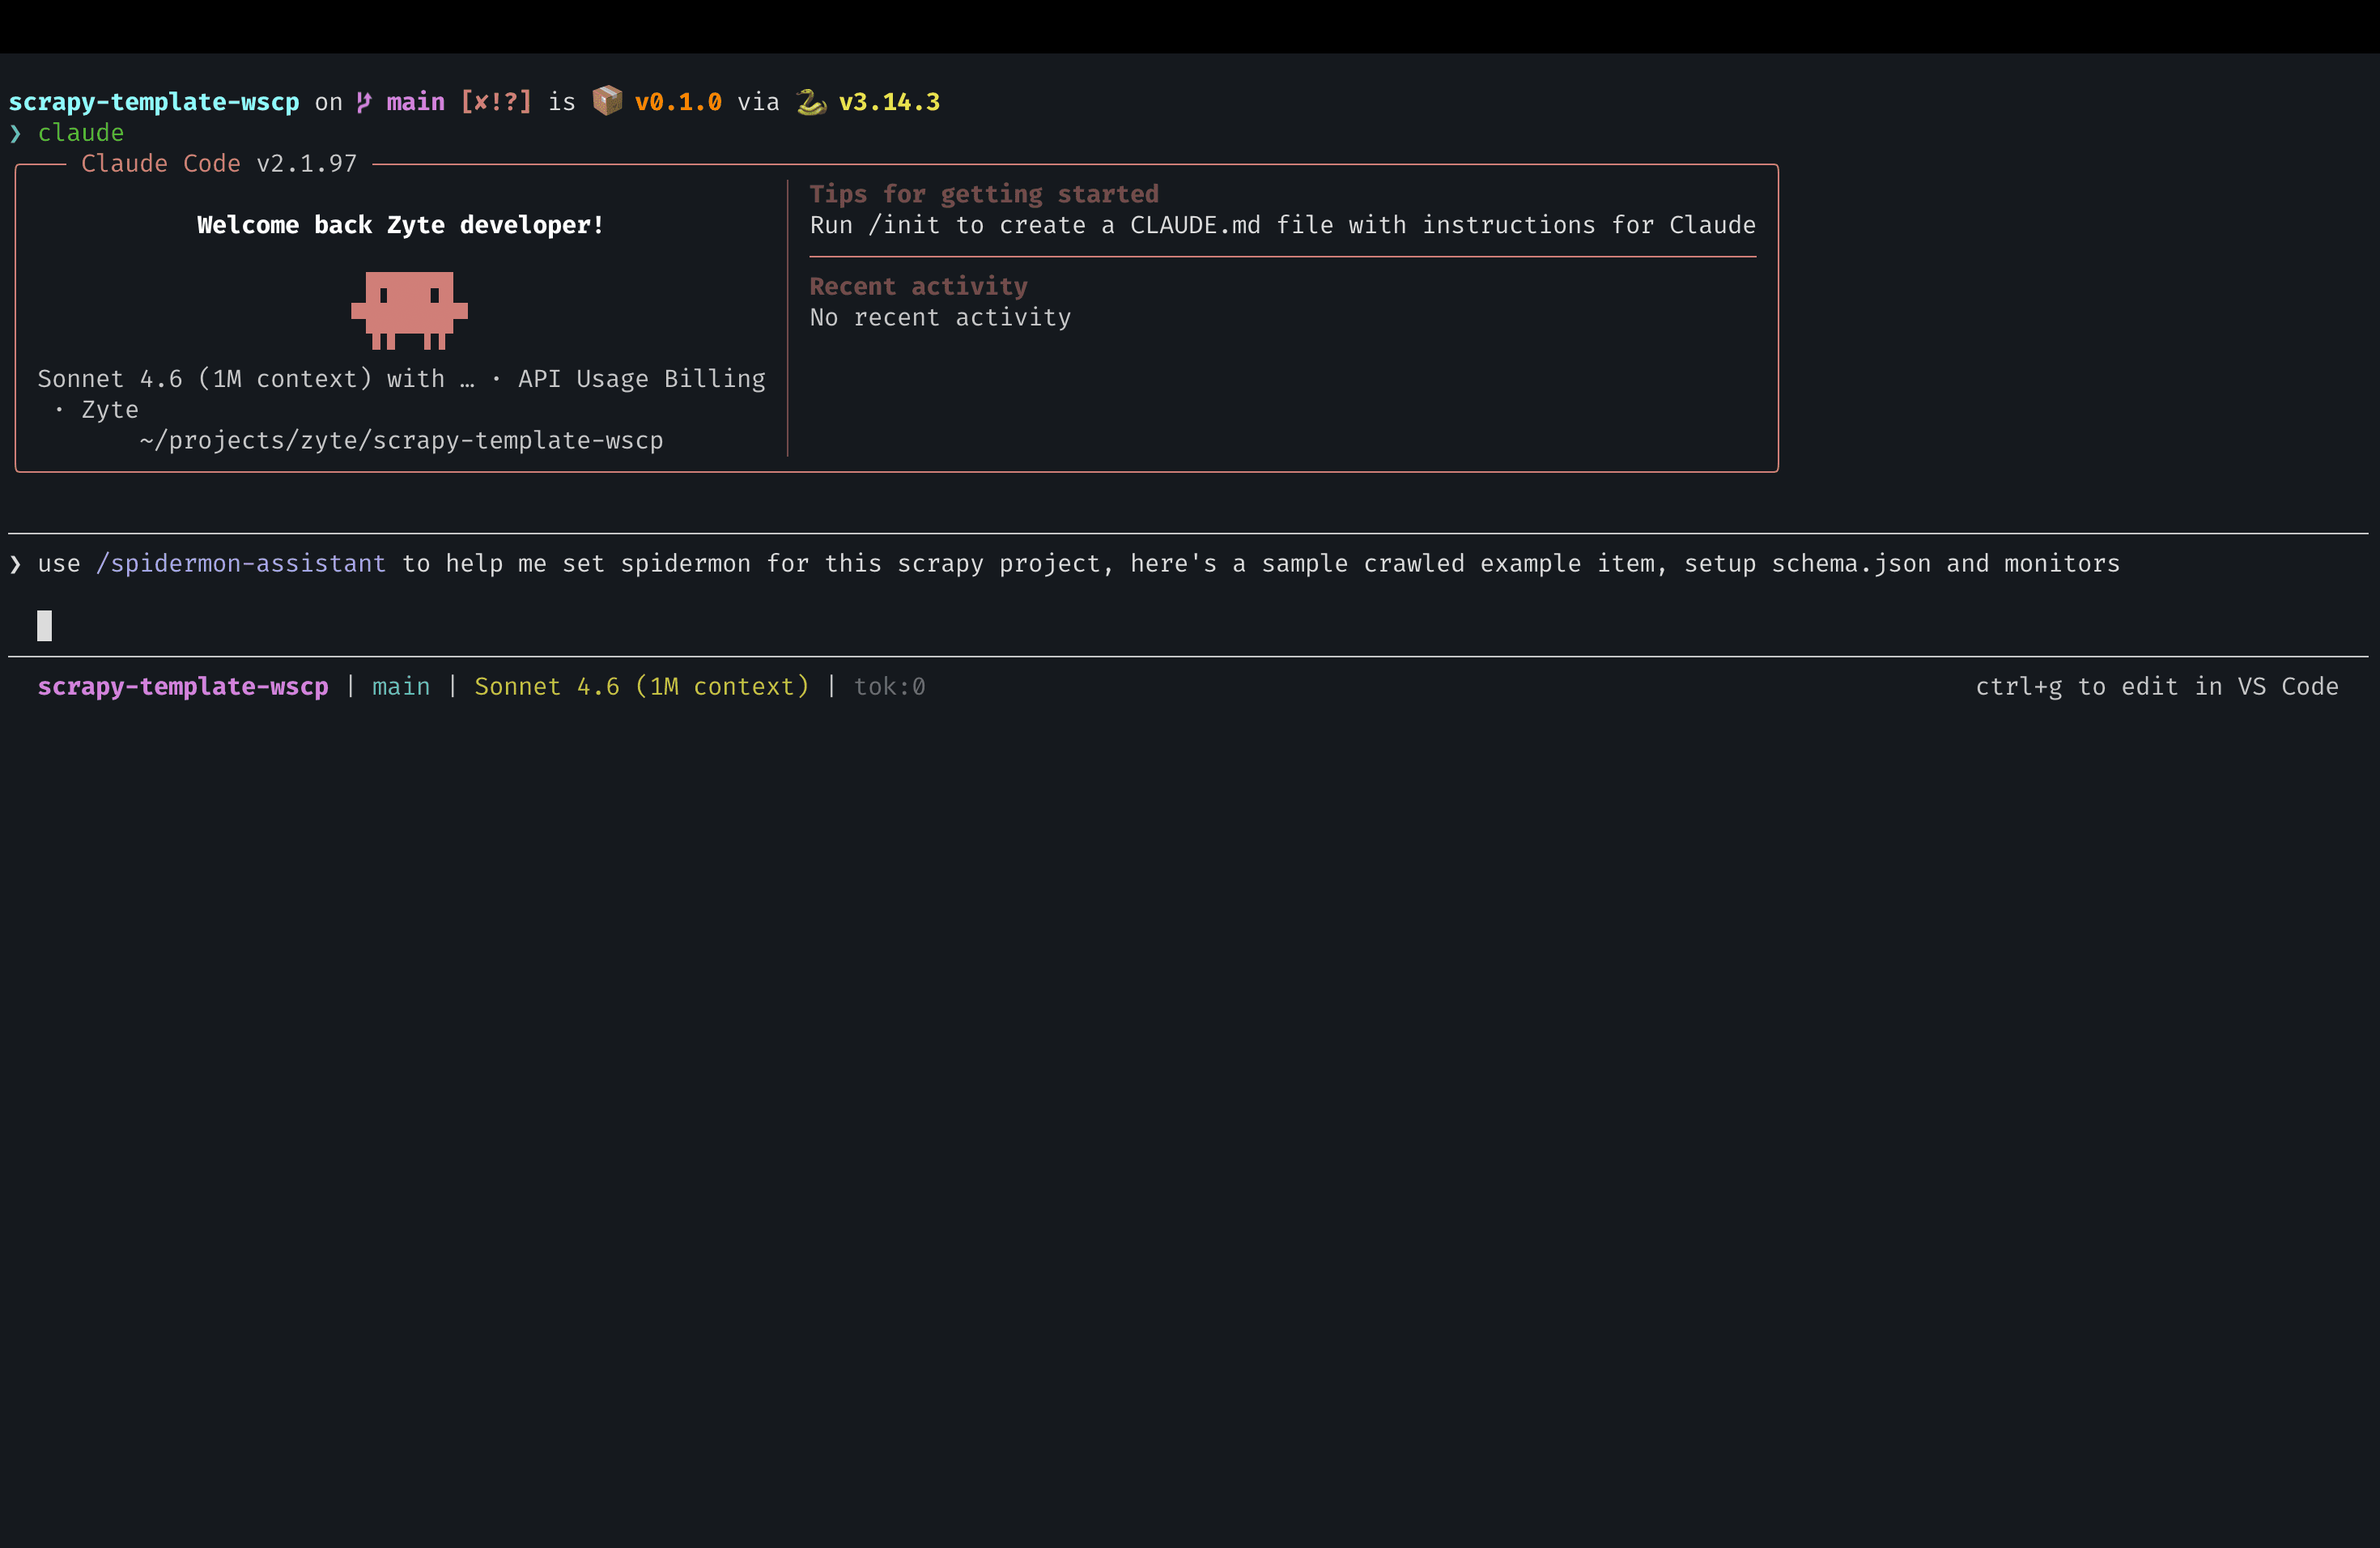Click the /spidermon-assistant slash command
This screenshot has width=2380, height=1548.
click(x=241, y=564)
